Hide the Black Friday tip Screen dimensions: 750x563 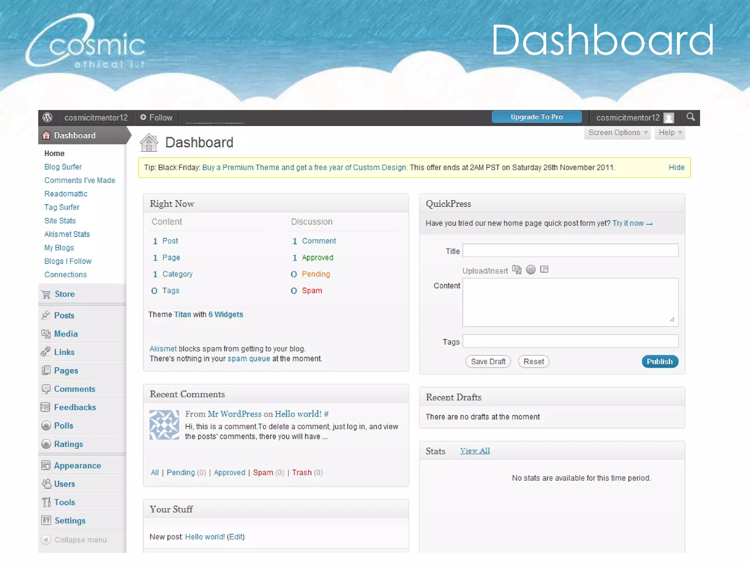[676, 168]
